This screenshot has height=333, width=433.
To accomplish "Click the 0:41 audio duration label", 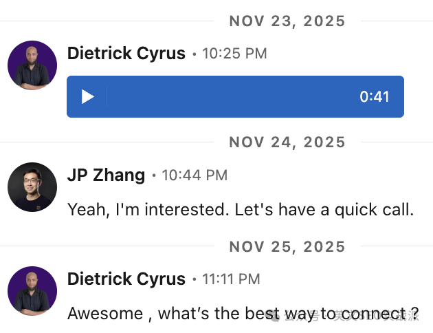I will pos(375,97).
